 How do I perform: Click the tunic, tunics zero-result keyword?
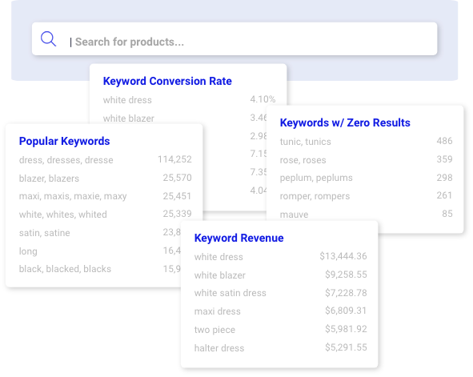tap(305, 142)
